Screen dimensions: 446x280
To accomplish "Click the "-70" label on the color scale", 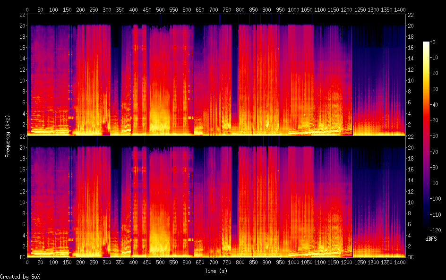I will coord(434,152).
